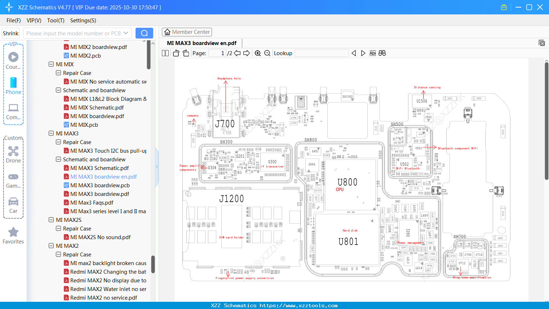This screenshot has height=309, width=549.
Task: Switch to the MI MAX3 boardview en.pdf tab
Action: tap(201, 43)
